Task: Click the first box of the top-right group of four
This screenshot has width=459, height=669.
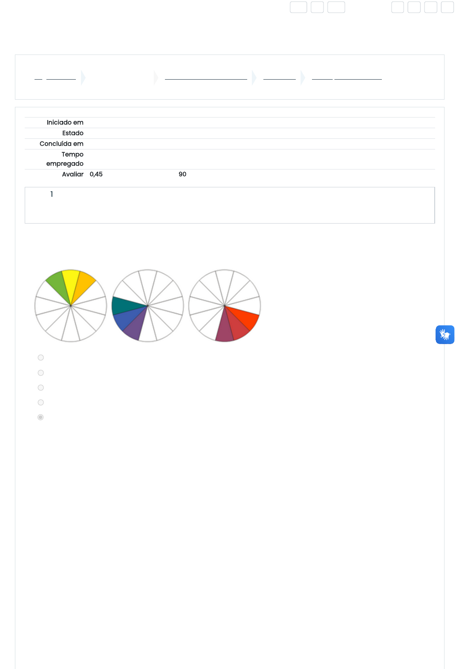Action: coord(397,7)
